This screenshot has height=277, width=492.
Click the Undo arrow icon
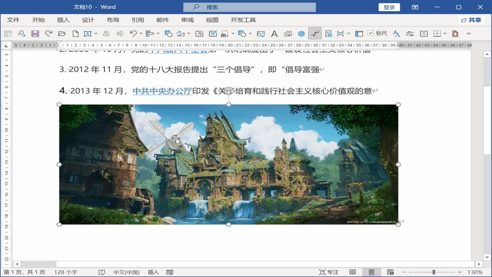[x=133, y=34]
